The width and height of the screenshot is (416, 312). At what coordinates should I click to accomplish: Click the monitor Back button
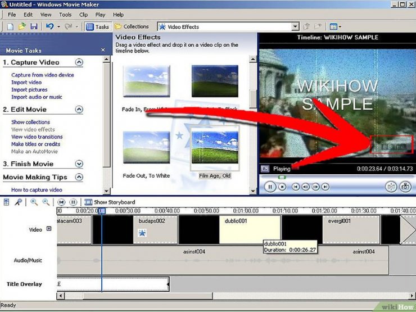pyautogui.click(x=296, y=187)
